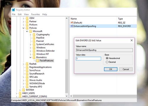Select the SRS Labs folder icon

pyautogui.click(x=27, y=77)
